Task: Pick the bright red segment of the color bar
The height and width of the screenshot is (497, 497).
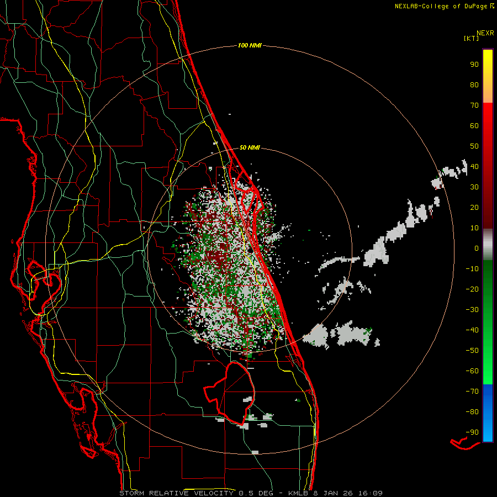Action: (x=488, y=120)
